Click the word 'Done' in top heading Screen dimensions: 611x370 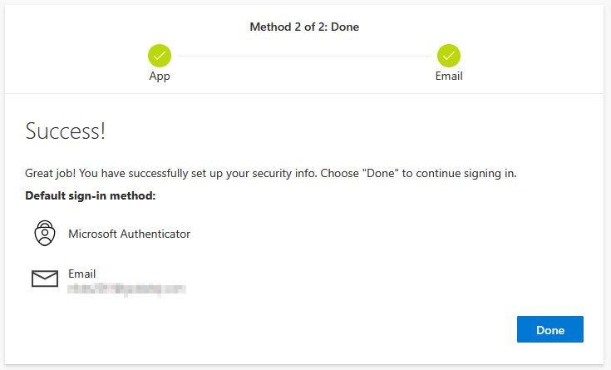click(x=345, y=27)
